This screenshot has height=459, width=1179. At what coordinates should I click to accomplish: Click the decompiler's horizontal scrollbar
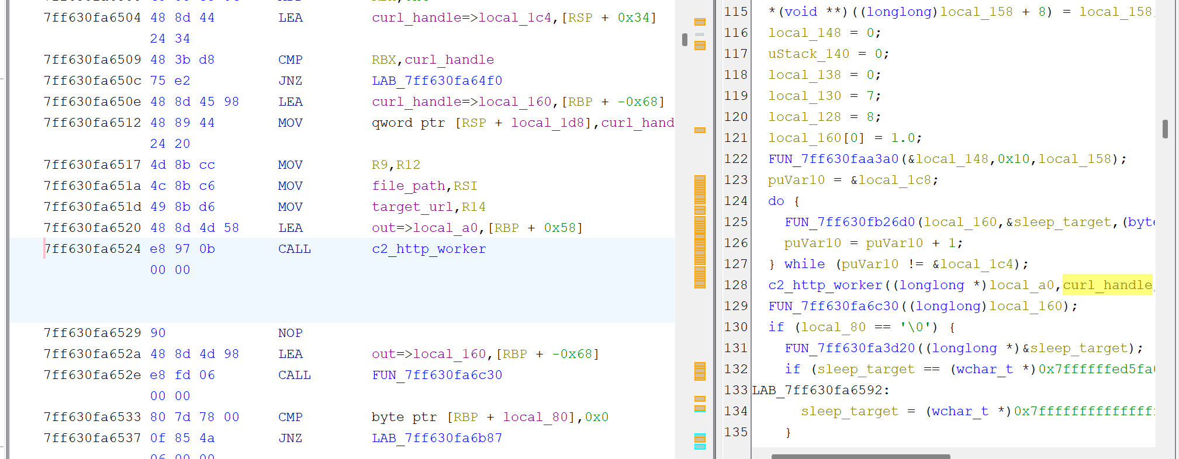[x=860, y=456]
